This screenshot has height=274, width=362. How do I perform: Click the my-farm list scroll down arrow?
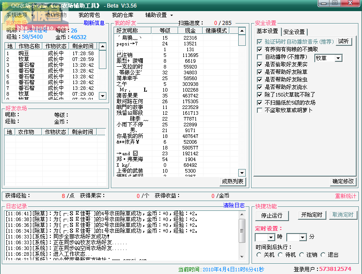coord(102,96)
